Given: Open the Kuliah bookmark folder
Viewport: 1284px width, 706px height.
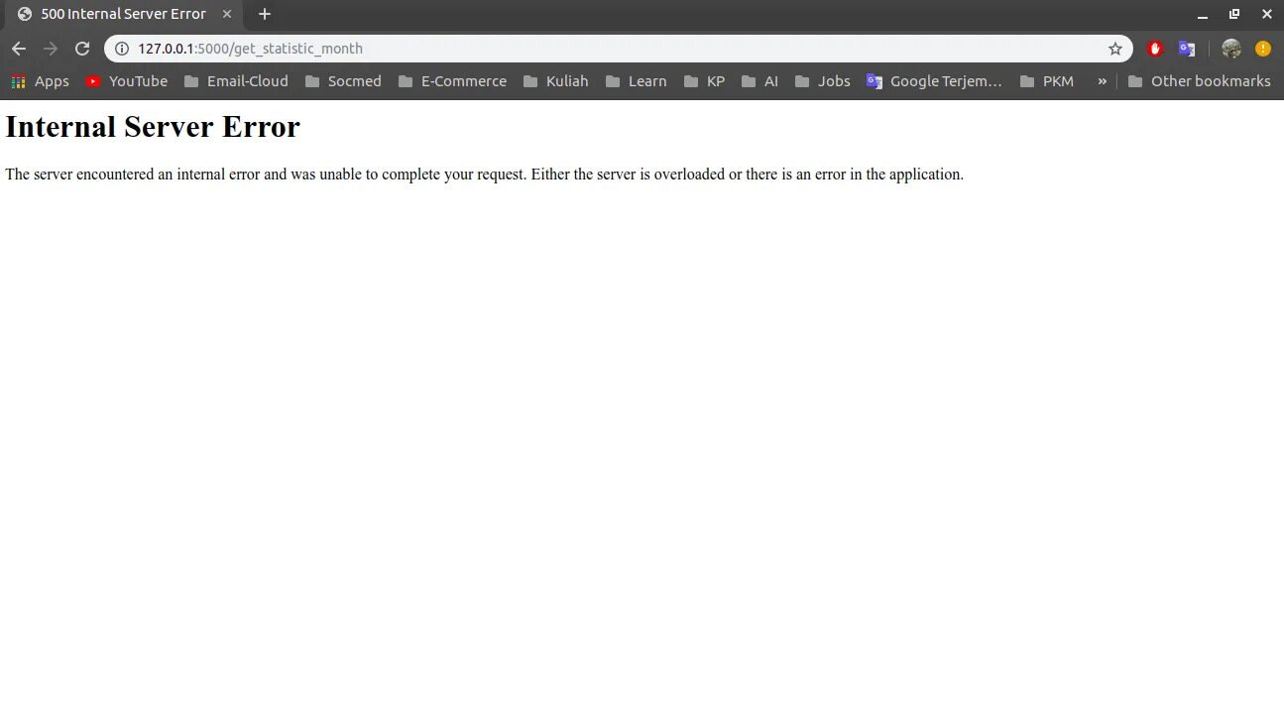Looking at the screenshot, I should (x=555, y=81).
